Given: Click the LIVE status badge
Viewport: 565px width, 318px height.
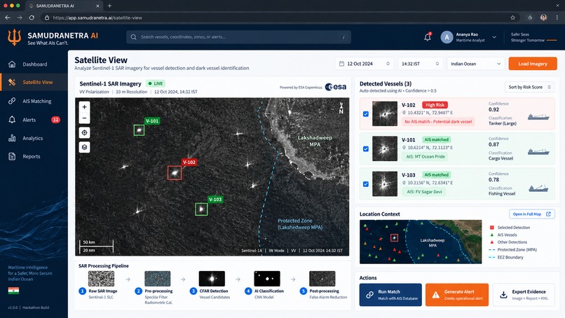Looking at the screenshot, I should tap(156, 83).
